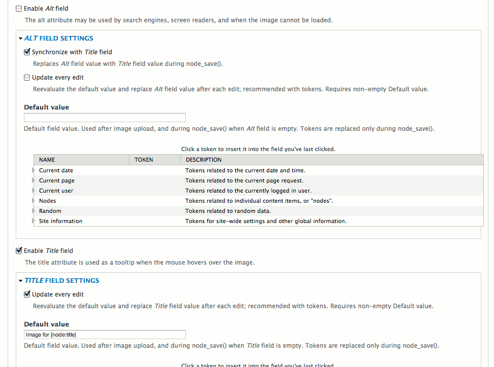Enable the Alt field checkbox

[x=19, y=9]
